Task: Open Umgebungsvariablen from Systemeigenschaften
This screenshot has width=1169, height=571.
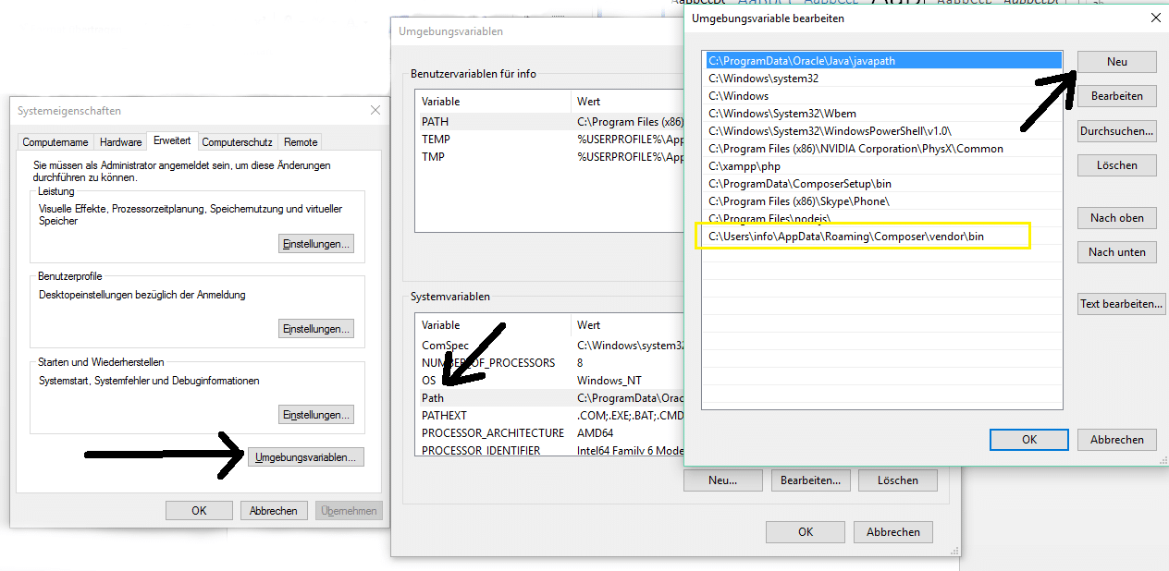Action: click(305, 456)
